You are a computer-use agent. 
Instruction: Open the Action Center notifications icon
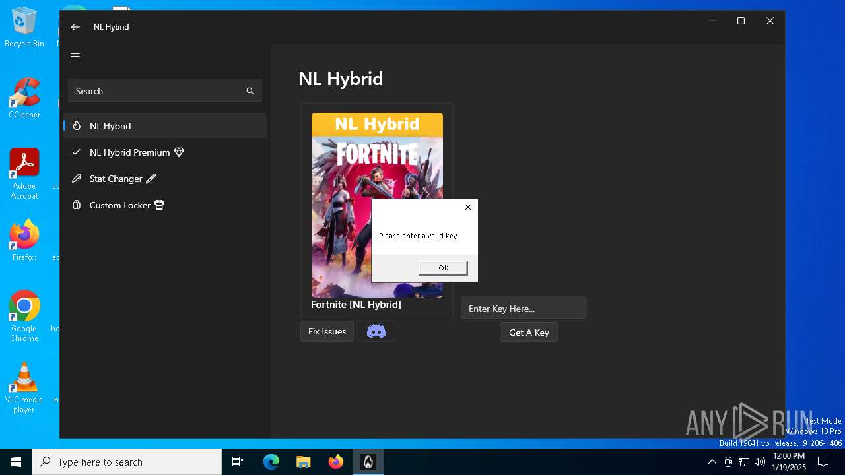[823, 462]
